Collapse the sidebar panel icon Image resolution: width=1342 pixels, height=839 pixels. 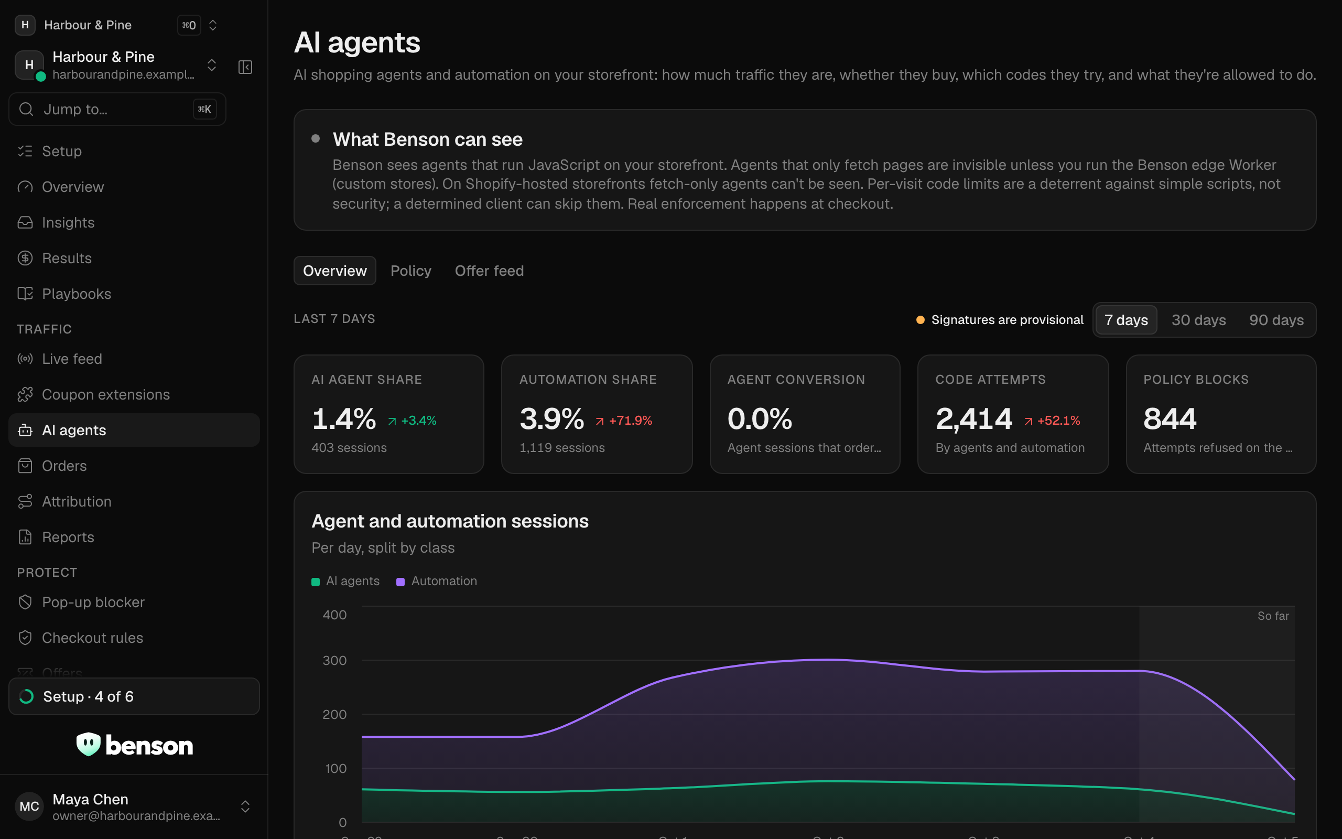point(245,67)
